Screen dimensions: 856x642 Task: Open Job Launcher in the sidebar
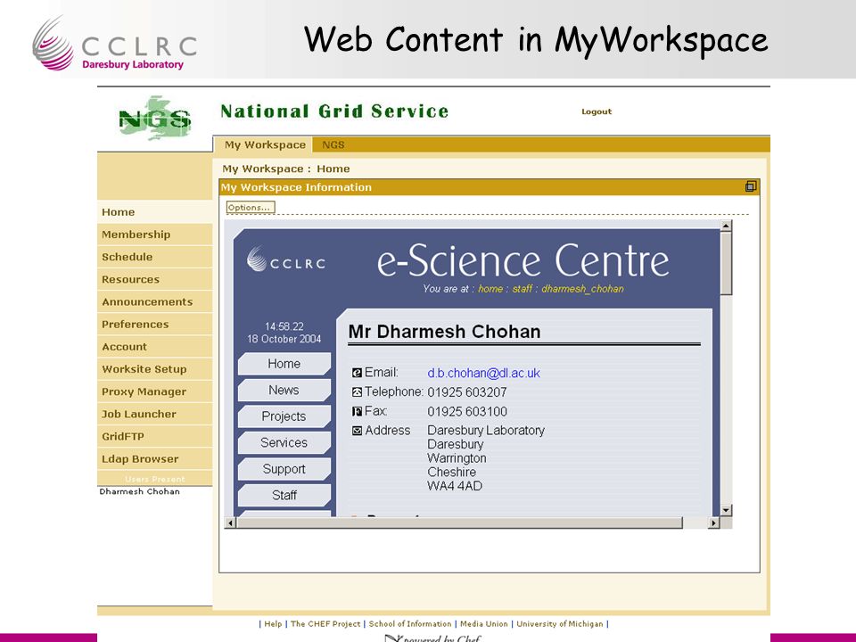pos(154,414)
